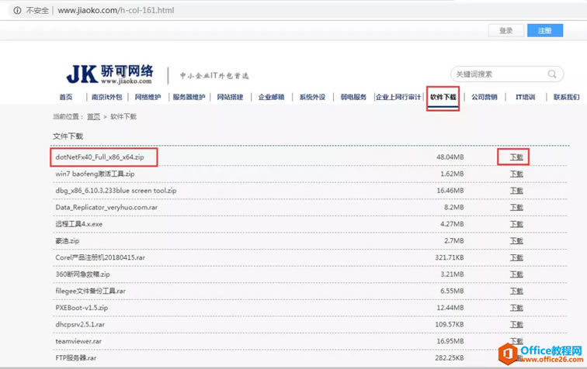
Task: Click file name win7 baofeng激活工具.zip
Action: [95, 174]
